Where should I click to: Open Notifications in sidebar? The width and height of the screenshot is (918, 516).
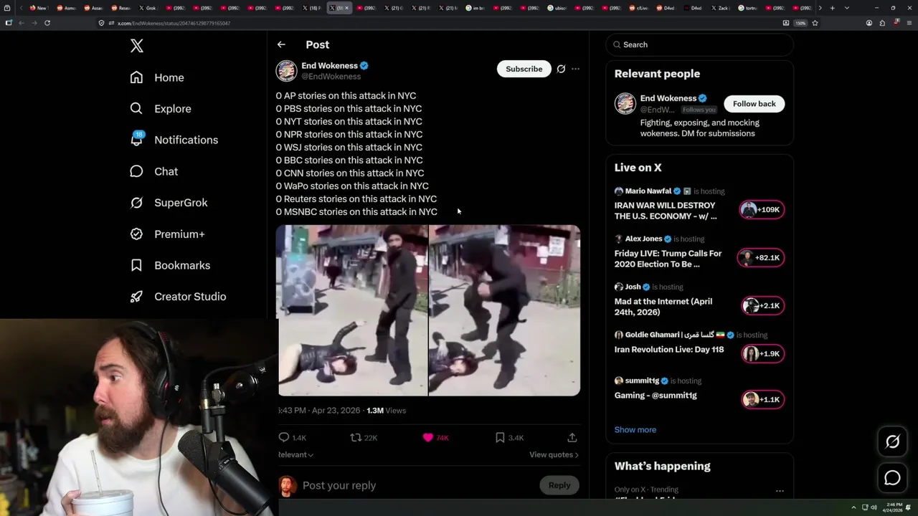(174, 140)
